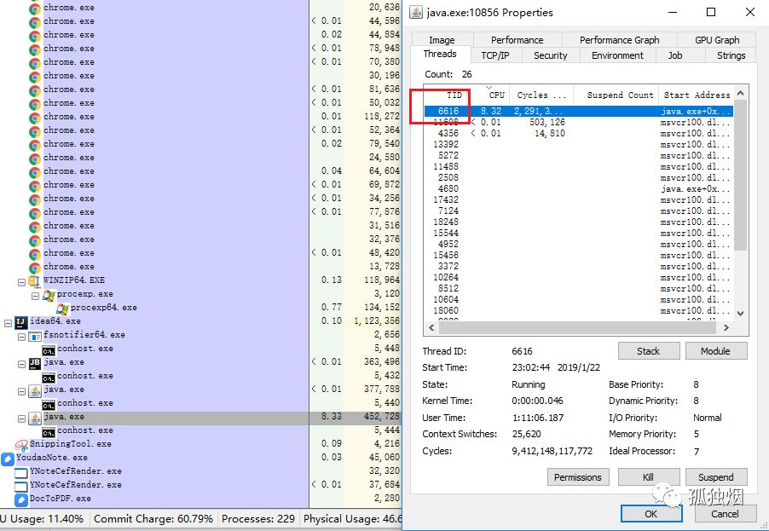Click the idea64.exe IntelliJ icon

pos(20,322)
